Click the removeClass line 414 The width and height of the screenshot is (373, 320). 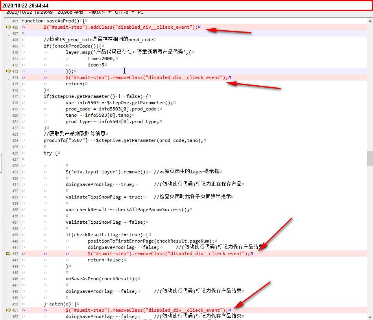coord(148,77)
